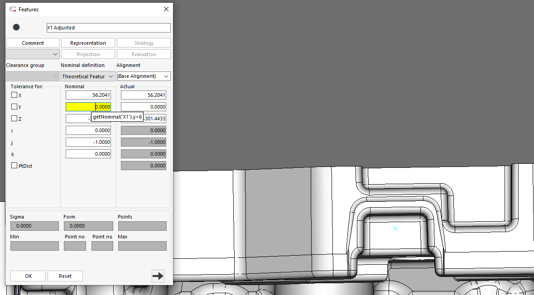Open the Base Alignment dropdown
This screenshot has height=295, width=534.
pos(143,76)
